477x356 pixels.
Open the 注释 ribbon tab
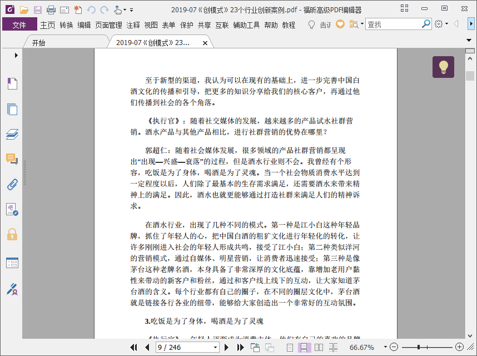pyautogui.click(x=133, y=25)
